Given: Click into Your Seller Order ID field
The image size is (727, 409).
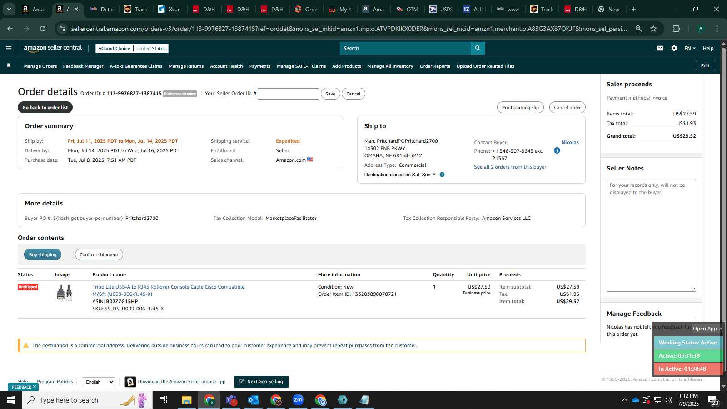Looking at the screenshot, I should [x=289, y=94].
